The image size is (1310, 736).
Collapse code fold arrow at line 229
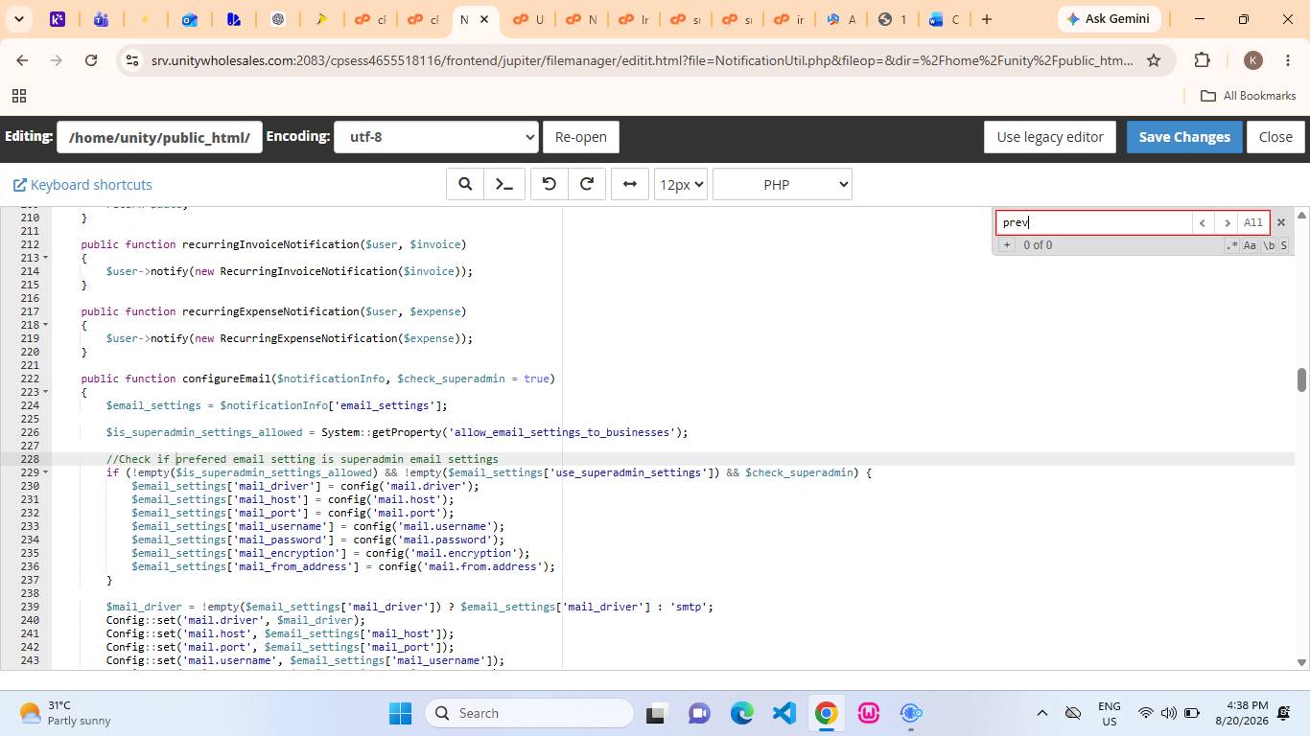pyautogui.click(x=45, y=472)
